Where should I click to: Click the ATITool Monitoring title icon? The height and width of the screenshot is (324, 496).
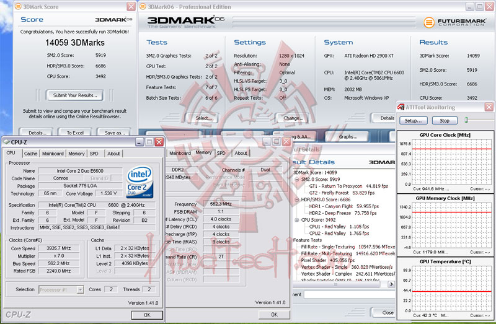click(401, 107)
